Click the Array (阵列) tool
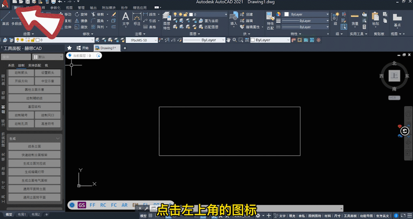Viewport: 413px width, 219px height. coord(98,27)
